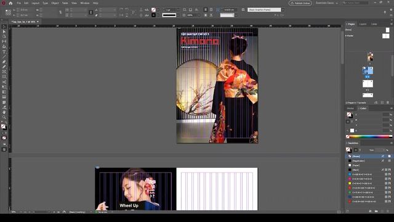Toggle the screen mode button in toolbox
Viewport: 394px width, 222px height.
tap(4, 149)
